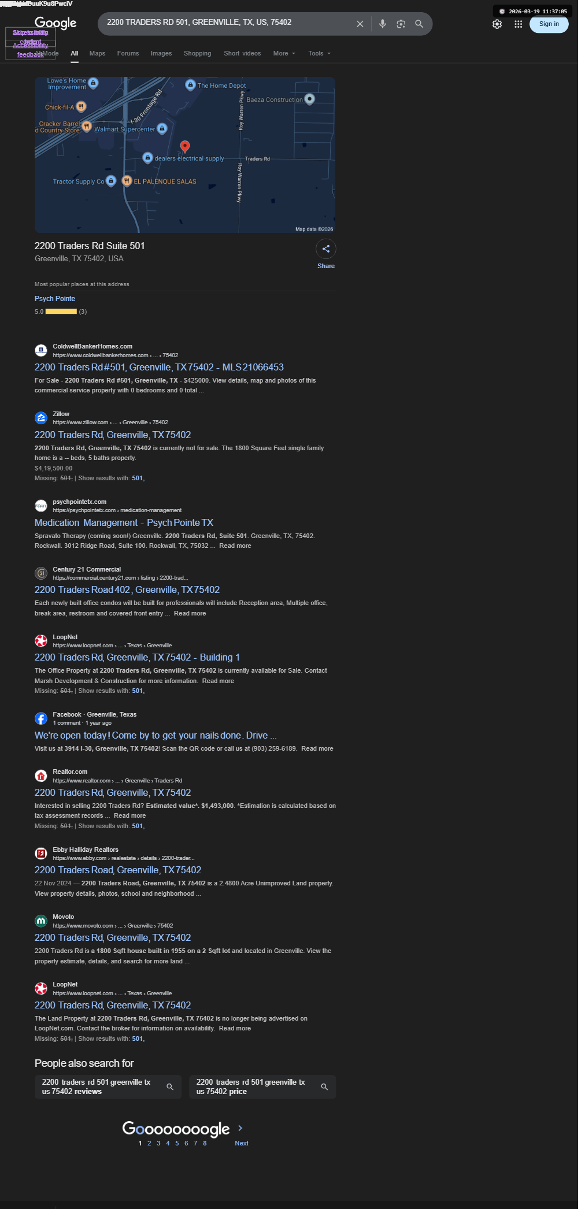
Task: Click the magnifier search submit icon
Action: (419, 24)
